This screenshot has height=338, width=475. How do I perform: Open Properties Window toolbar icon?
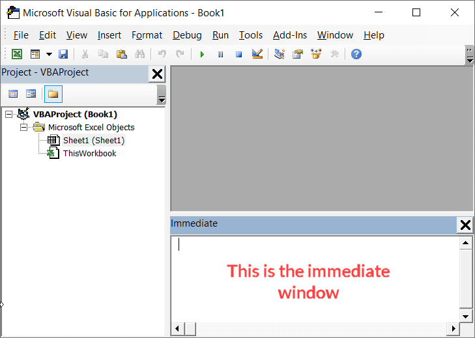click(x=298, y=54)
